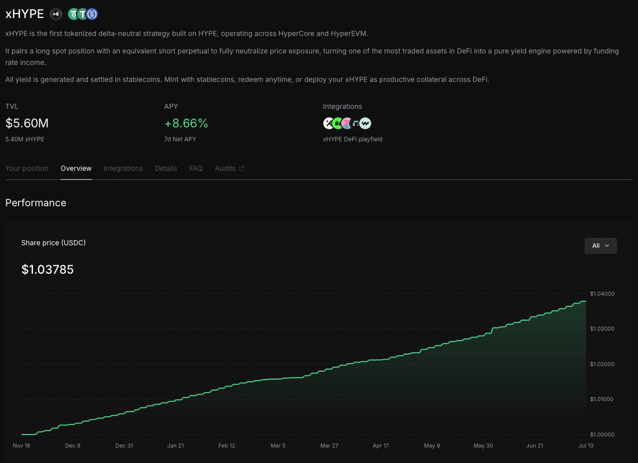Image resolution: width=638 pixels, height=463 pixels.
Task: Click the Hyperliquid chain icon next to xHYPE
Action: click(x=56, y=14)
